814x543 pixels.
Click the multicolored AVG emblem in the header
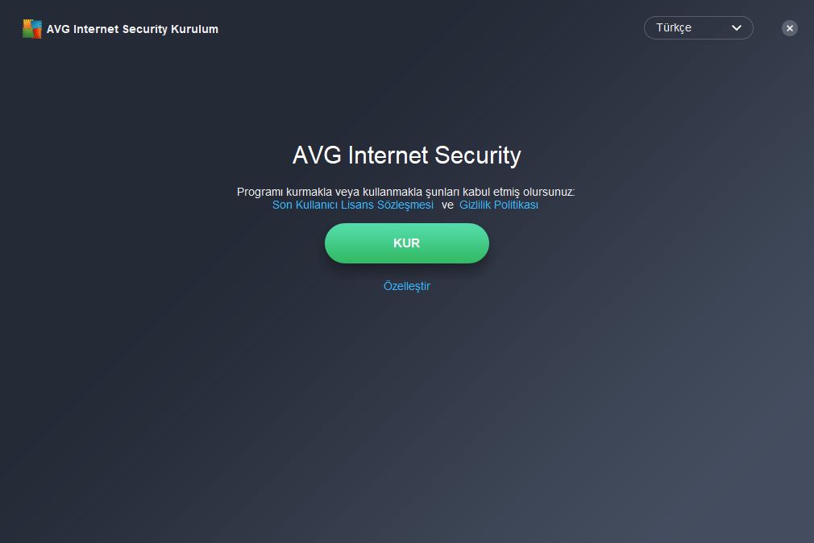tap(31, 29)
